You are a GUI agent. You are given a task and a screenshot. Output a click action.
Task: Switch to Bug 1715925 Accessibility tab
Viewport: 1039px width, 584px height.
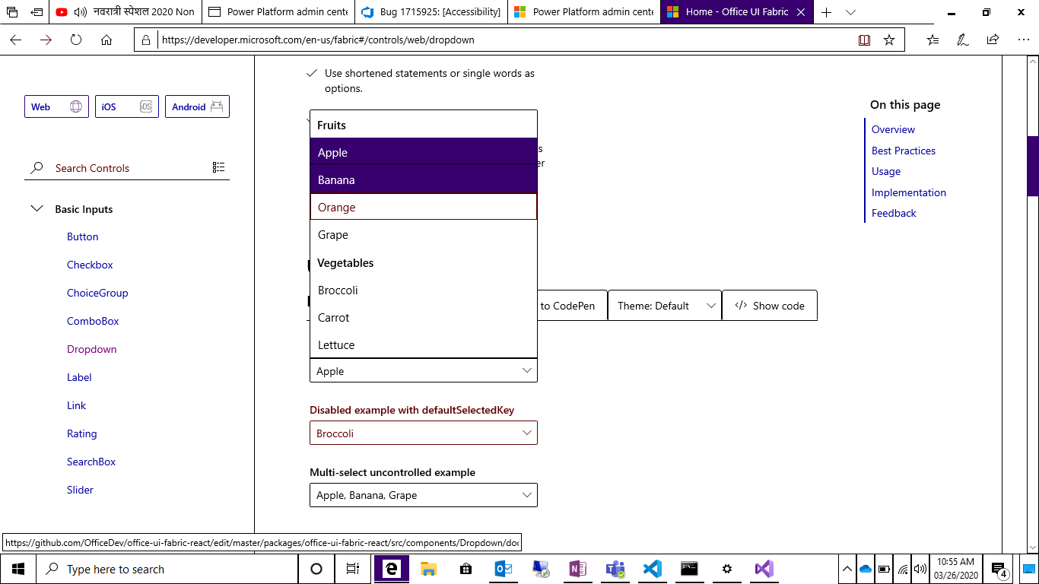[x=431, y=12]
